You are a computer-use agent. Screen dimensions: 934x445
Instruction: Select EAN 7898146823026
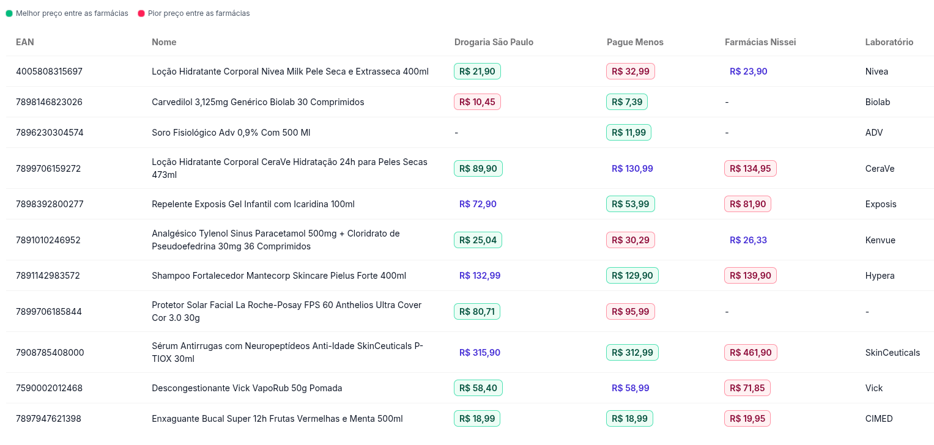(x=49, y=102)
